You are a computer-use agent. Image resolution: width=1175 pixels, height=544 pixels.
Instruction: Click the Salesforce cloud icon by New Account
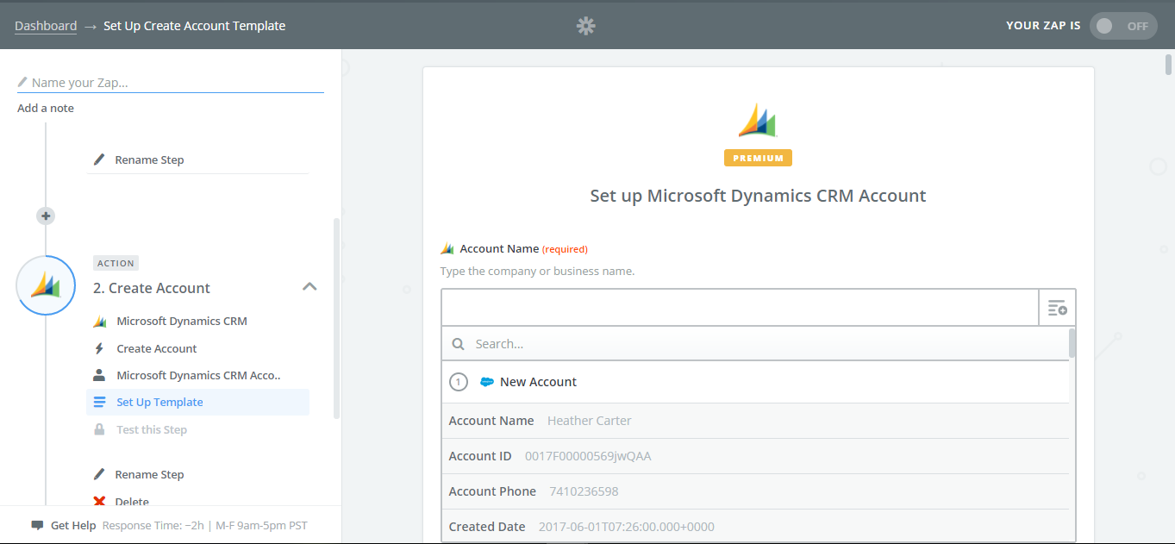point(487,382)
